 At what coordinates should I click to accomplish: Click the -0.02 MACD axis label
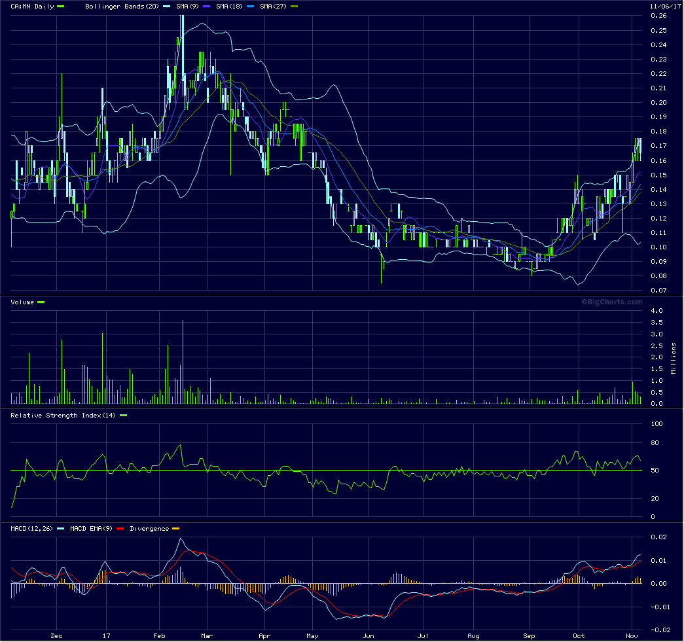pos(660,630)
